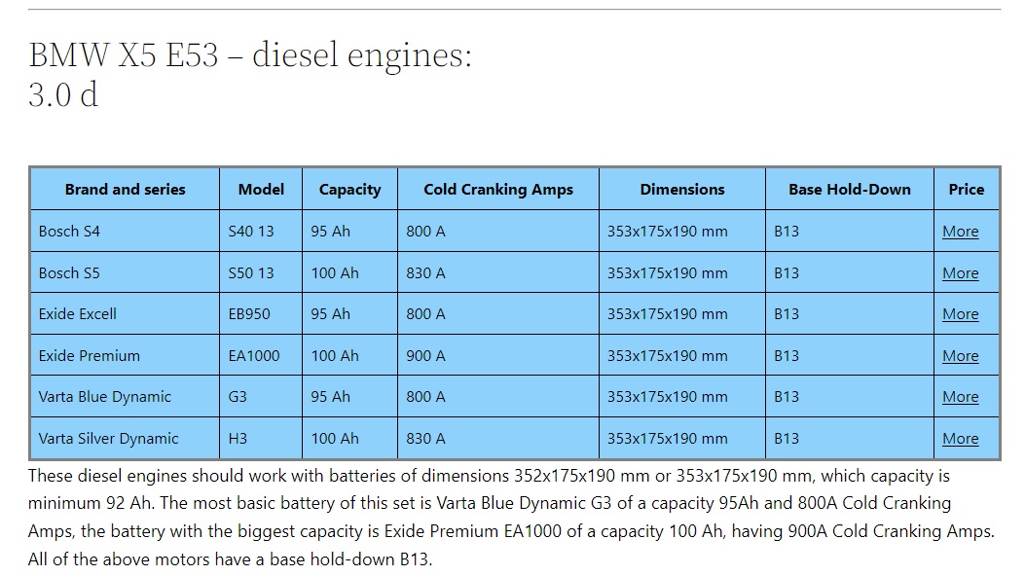
Task: Click the BMW X5 E53 diesel engines heading
Action: [250, 74]
